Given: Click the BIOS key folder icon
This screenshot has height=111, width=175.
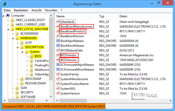Looking at the screenshot, I should click(31, 56).
